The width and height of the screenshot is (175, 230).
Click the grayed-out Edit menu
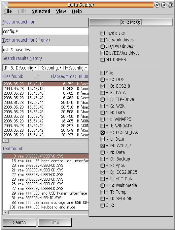(22, 11)
